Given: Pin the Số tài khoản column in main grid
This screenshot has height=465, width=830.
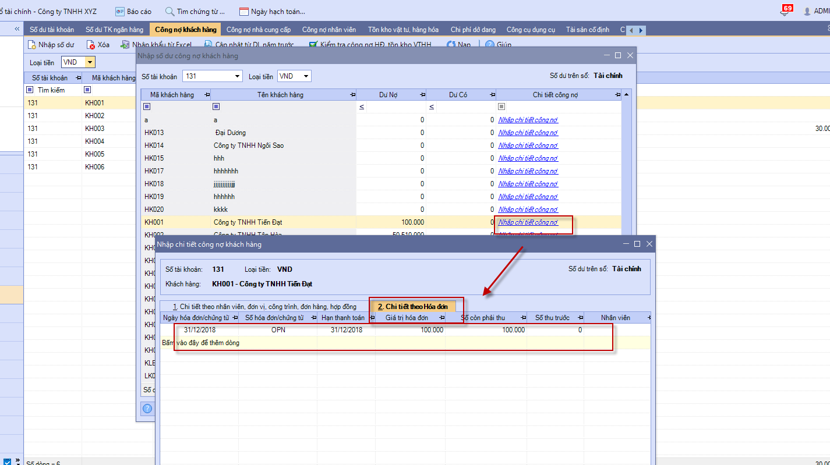Looking at the screenshot, I should click(x=79, y=77).
